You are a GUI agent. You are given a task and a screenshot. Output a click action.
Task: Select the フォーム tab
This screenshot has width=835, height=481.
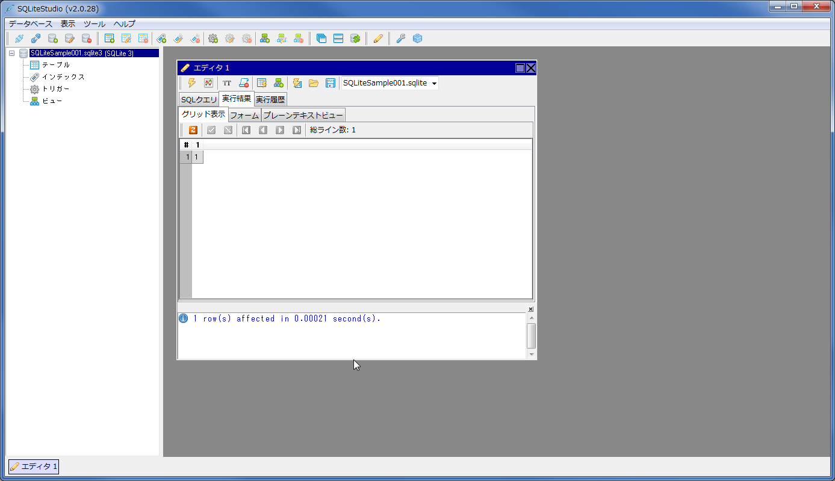tap(244, 115)
